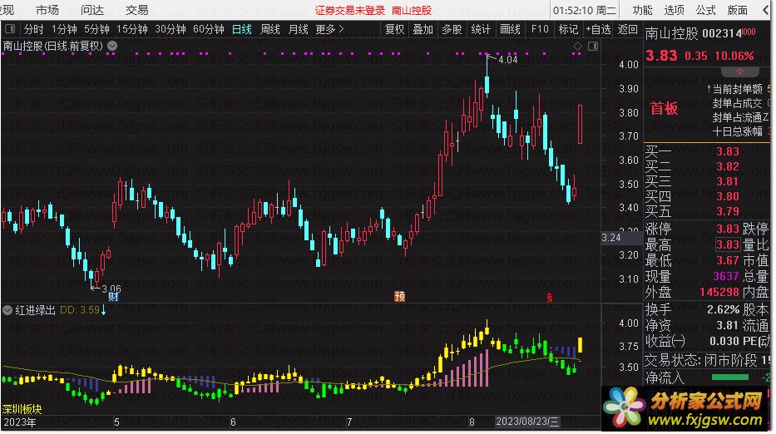Open the 交易 menu
The width and height of the screenshot is (776, 434).
[137, 10]
